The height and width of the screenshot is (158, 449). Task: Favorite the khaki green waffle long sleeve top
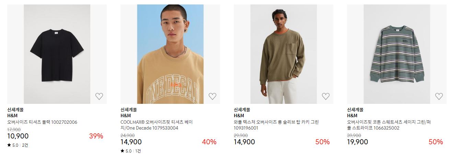click(326, 96)
